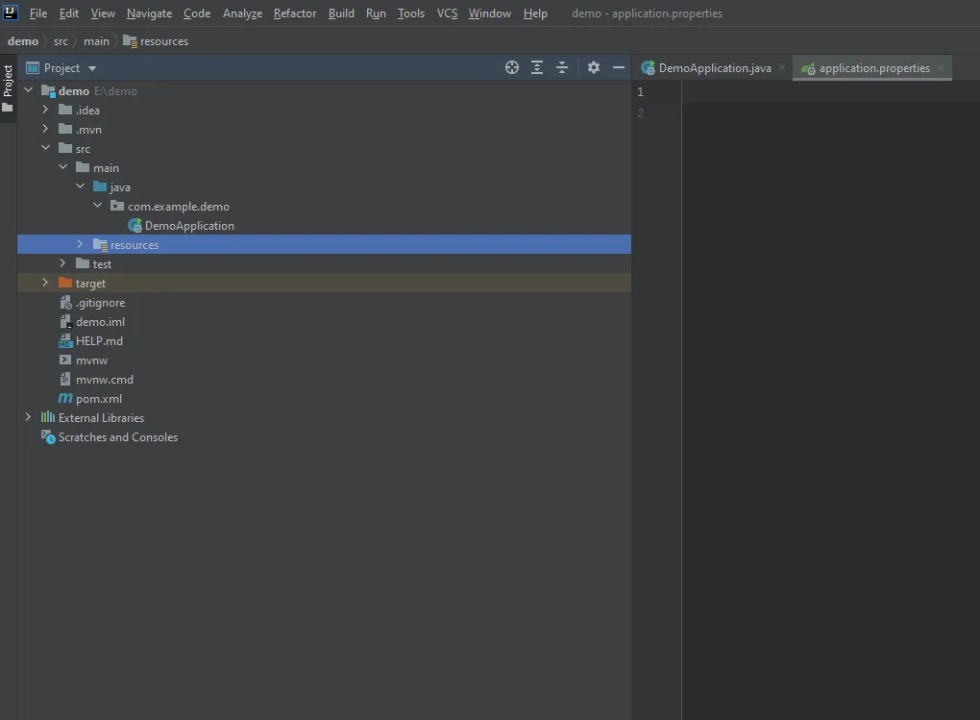Click the External Libraries icon
This screenshot has width=980, height=720.
tap(47, 417)
